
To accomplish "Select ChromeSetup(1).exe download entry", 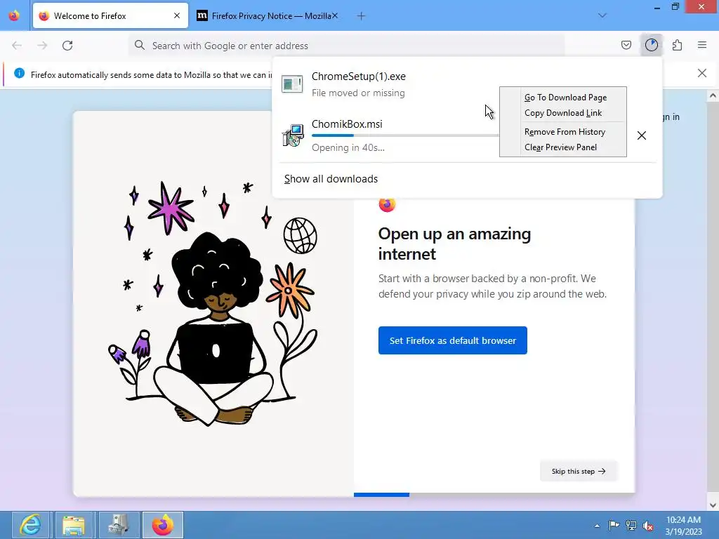I will (467, 84).
